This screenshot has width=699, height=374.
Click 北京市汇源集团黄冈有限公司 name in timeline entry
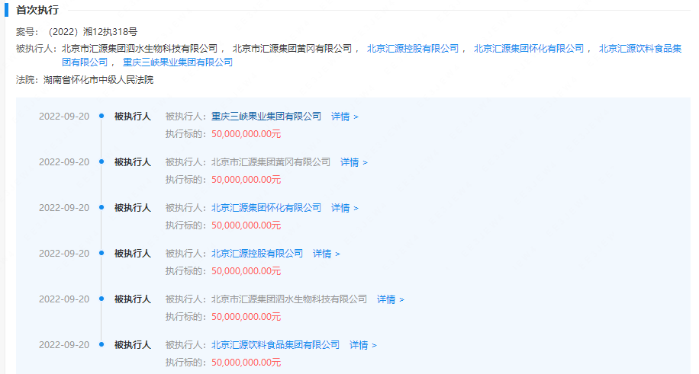click(x=271, y=162)
